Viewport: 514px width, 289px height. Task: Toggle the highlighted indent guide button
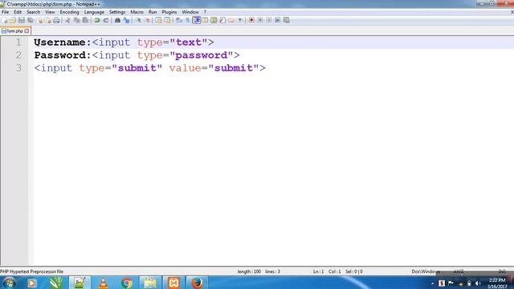[197, 20]
